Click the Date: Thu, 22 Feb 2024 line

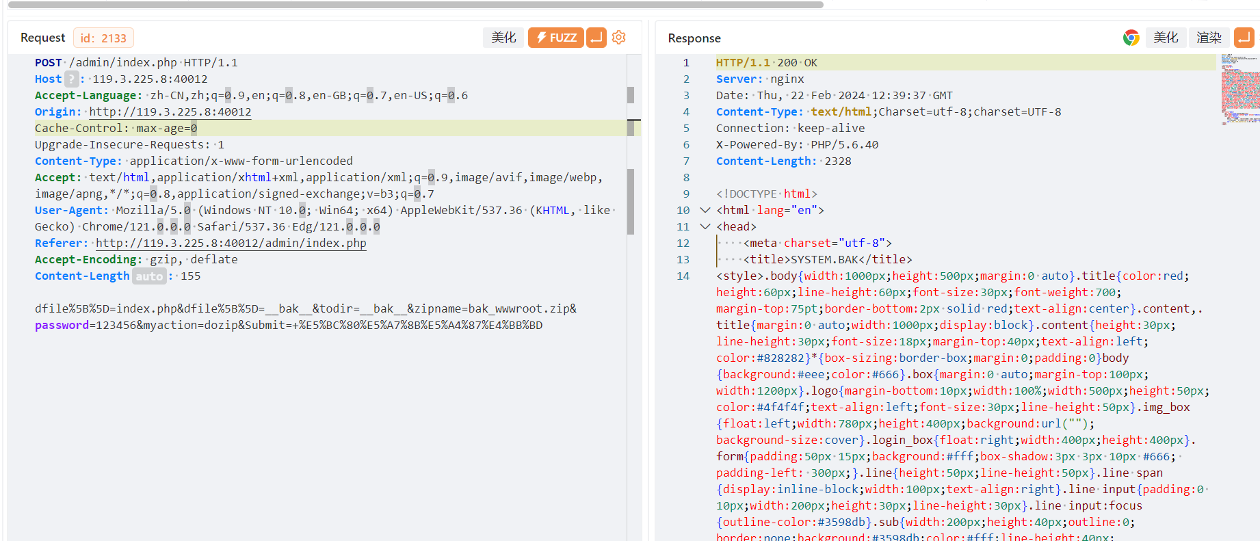(834, 95)
